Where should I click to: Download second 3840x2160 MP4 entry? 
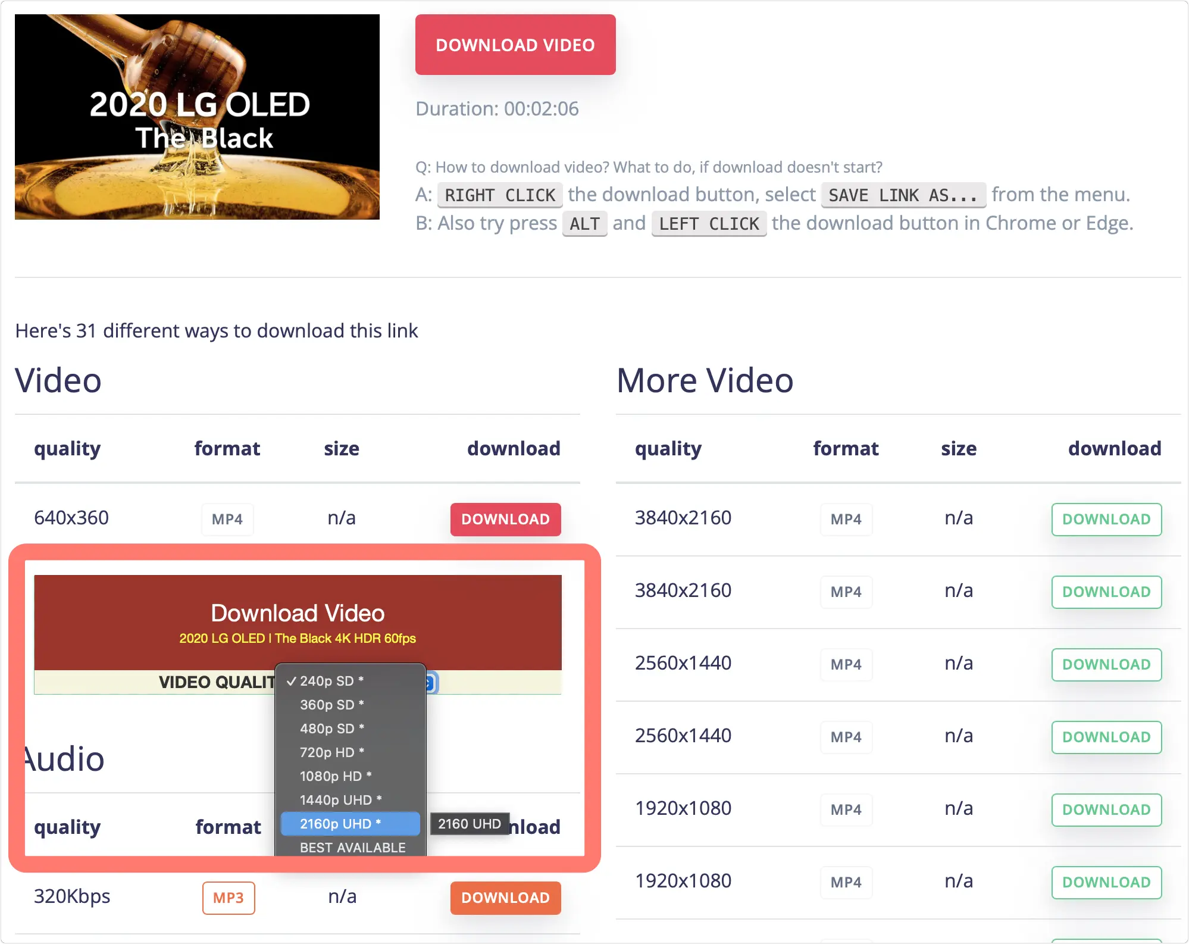pos(1106,592)
